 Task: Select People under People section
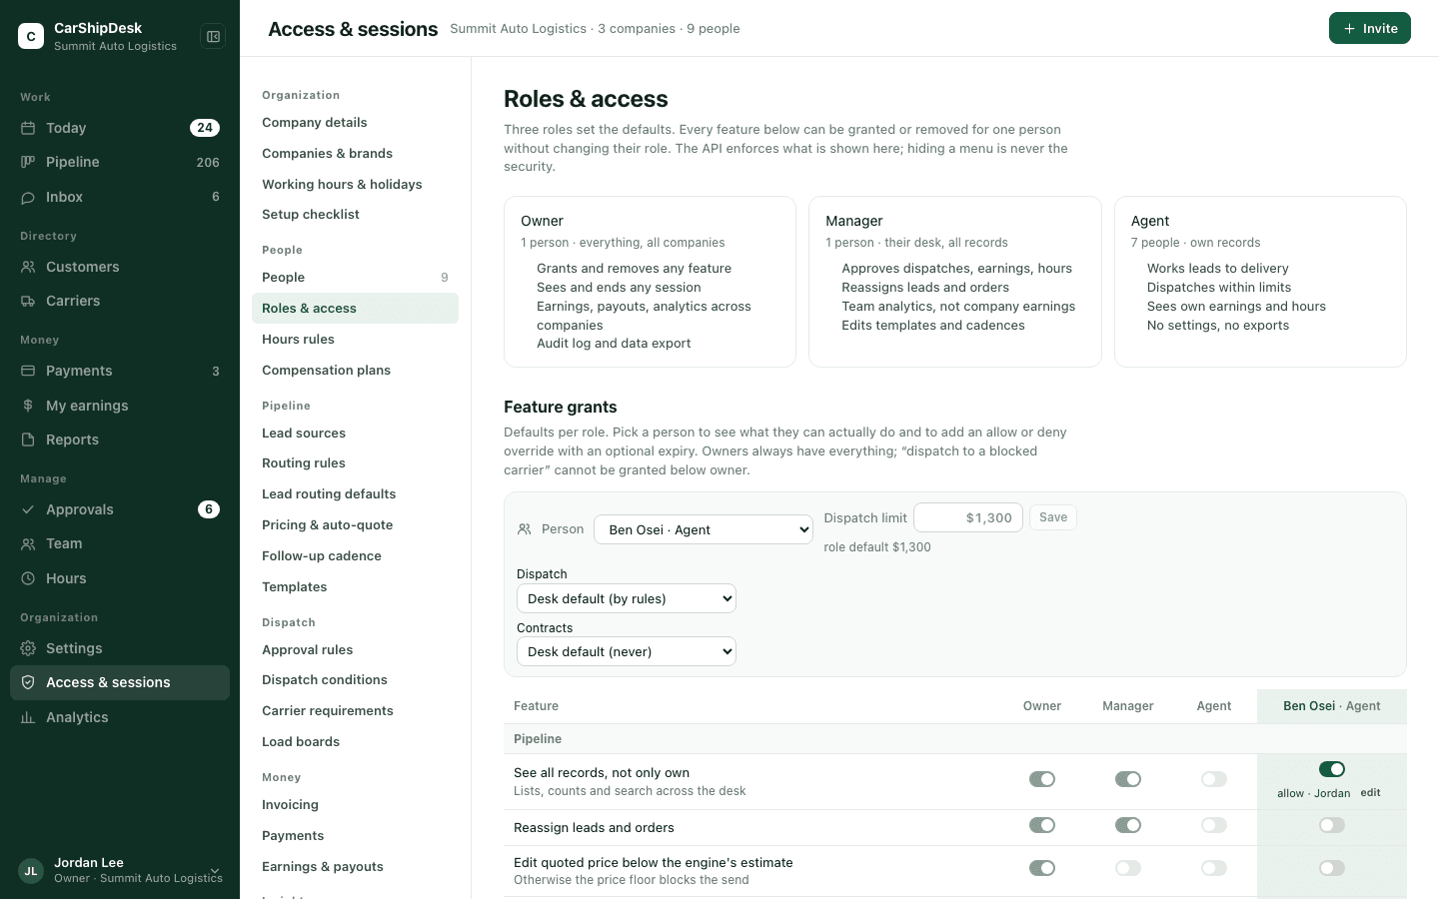355,278
